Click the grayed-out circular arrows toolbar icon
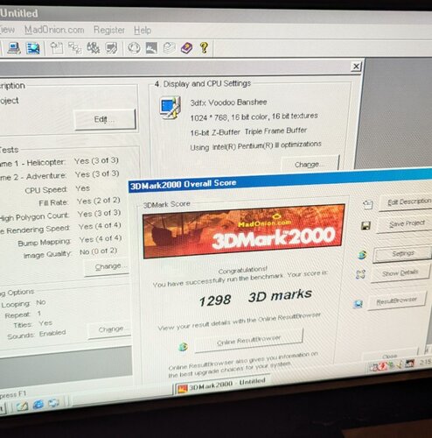 pos(134,48)
